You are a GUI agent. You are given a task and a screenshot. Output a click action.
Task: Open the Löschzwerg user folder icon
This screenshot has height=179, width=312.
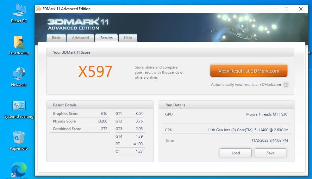(19, 45)
